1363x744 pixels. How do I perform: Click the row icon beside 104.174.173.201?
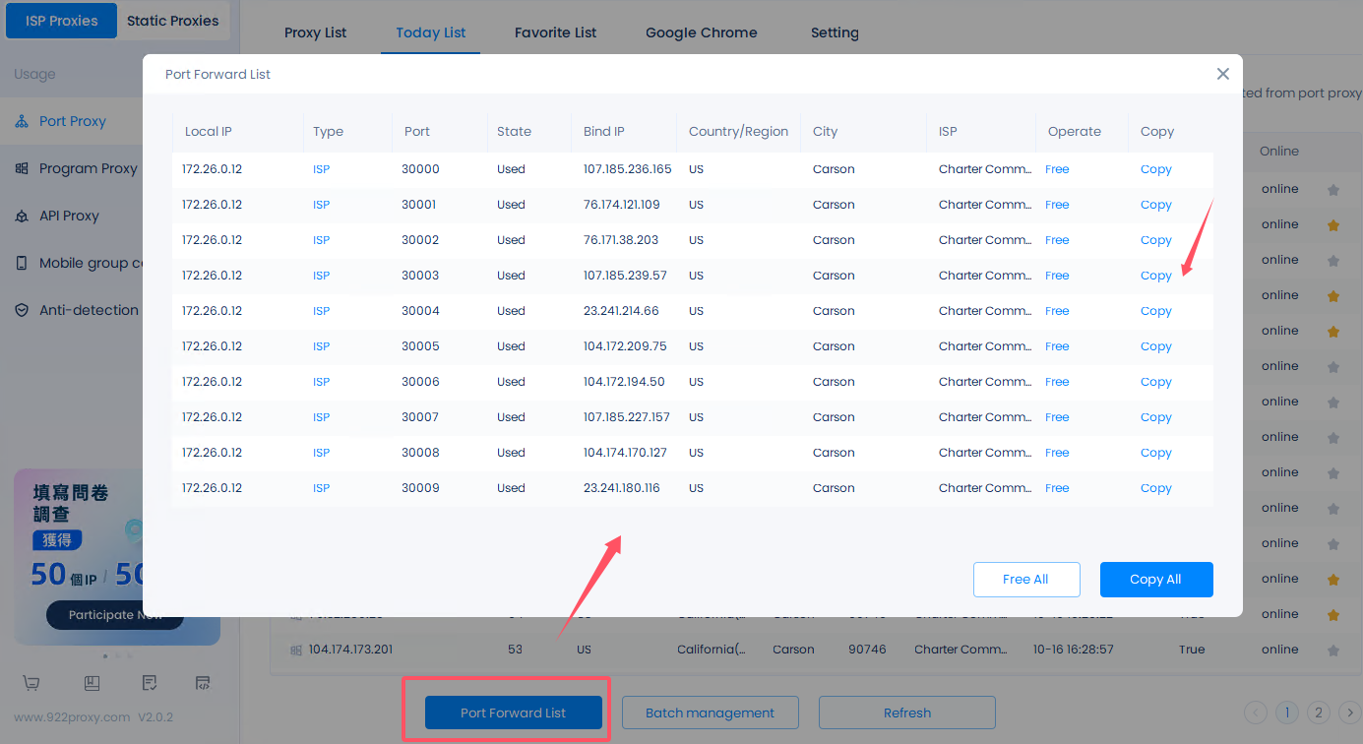pos(295,651)
